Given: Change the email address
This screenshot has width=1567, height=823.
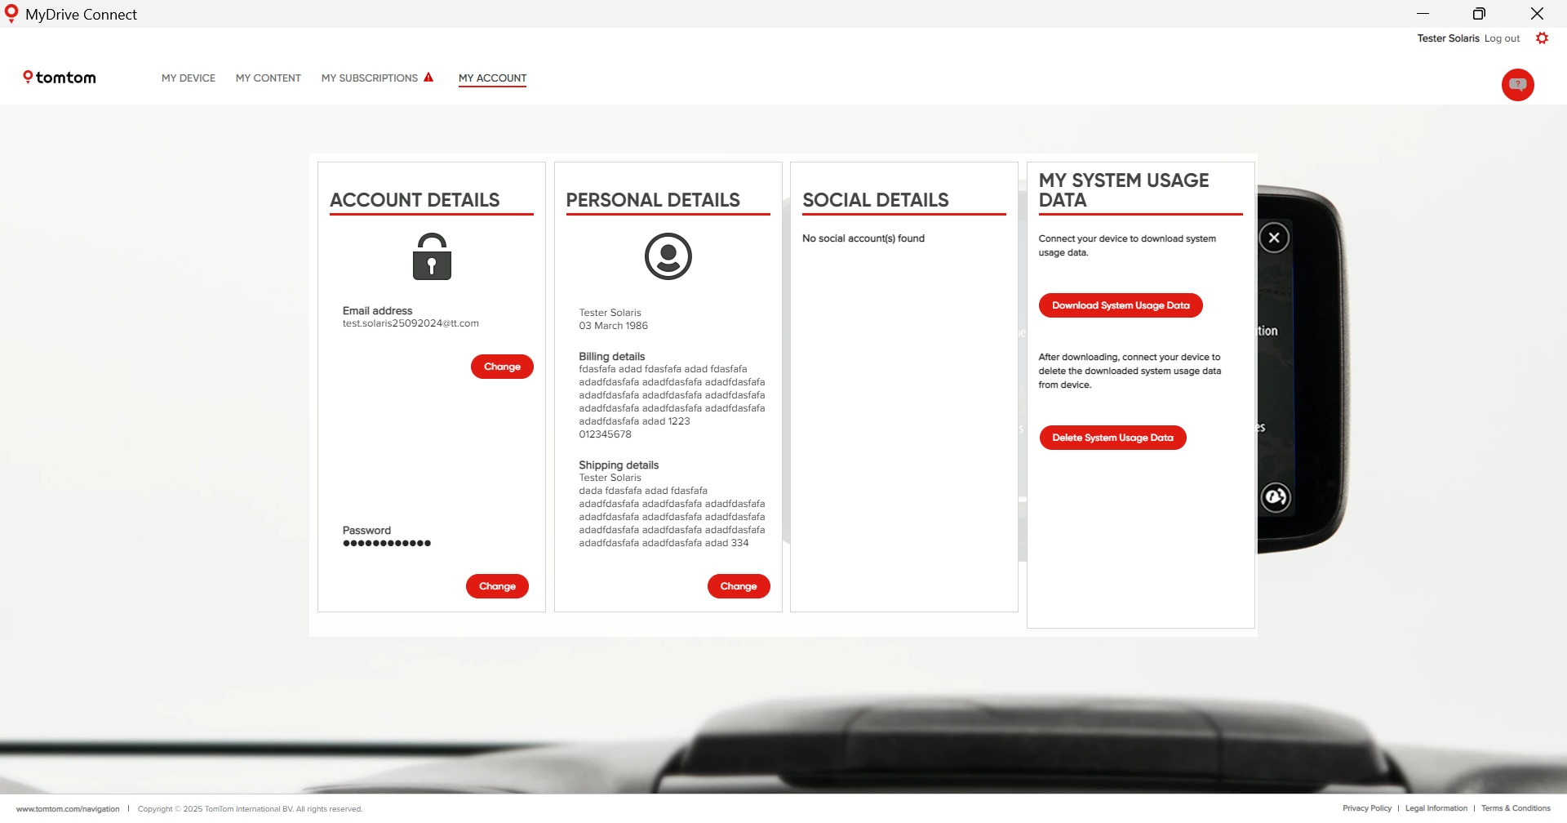Looking at the screenshot, I should point(502,367).
